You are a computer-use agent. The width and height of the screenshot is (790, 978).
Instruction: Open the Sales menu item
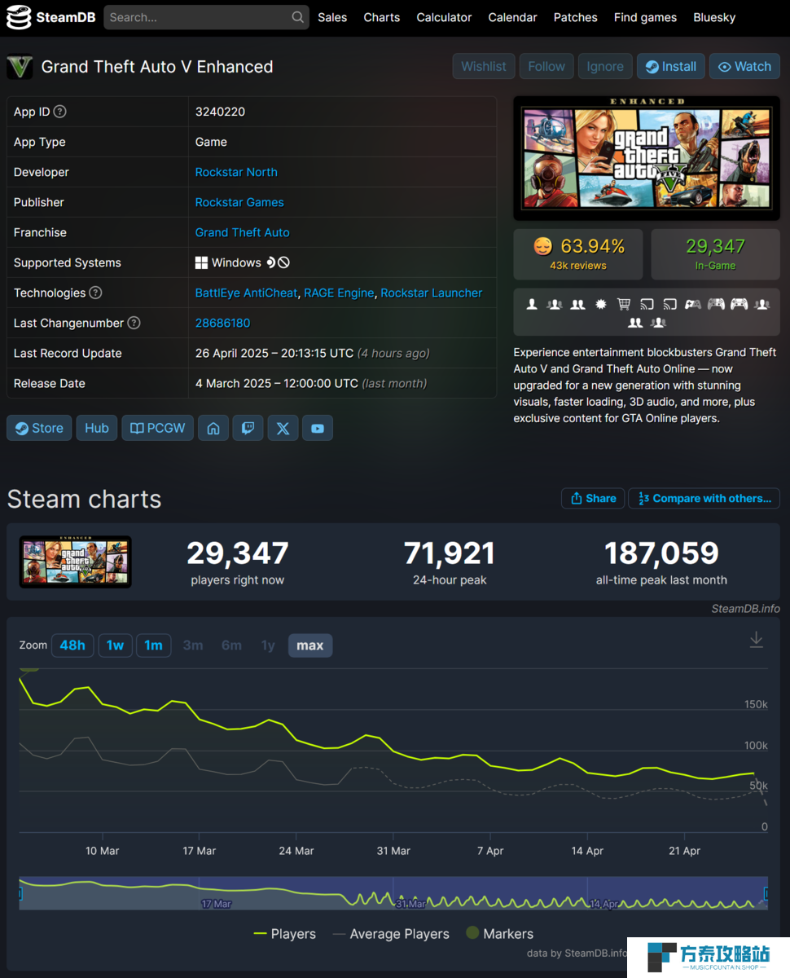click(x=332, y=17)
